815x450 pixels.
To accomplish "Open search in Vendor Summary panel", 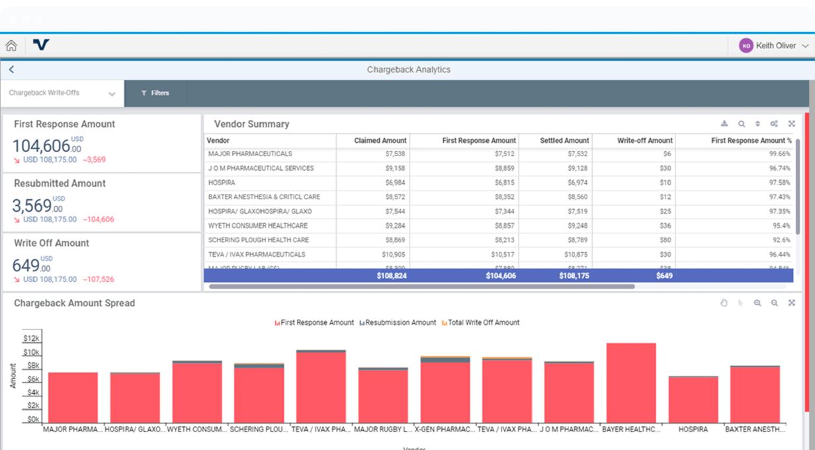I will click(742, 124).
